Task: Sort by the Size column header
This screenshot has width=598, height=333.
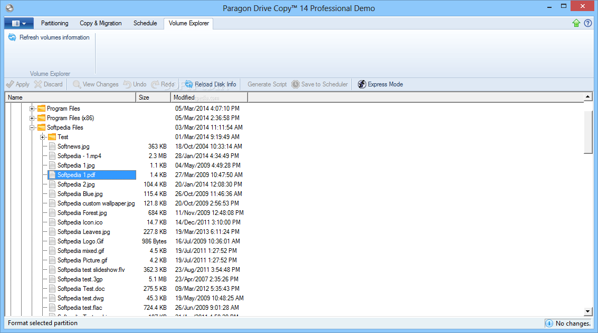Action: coord(153,97)
